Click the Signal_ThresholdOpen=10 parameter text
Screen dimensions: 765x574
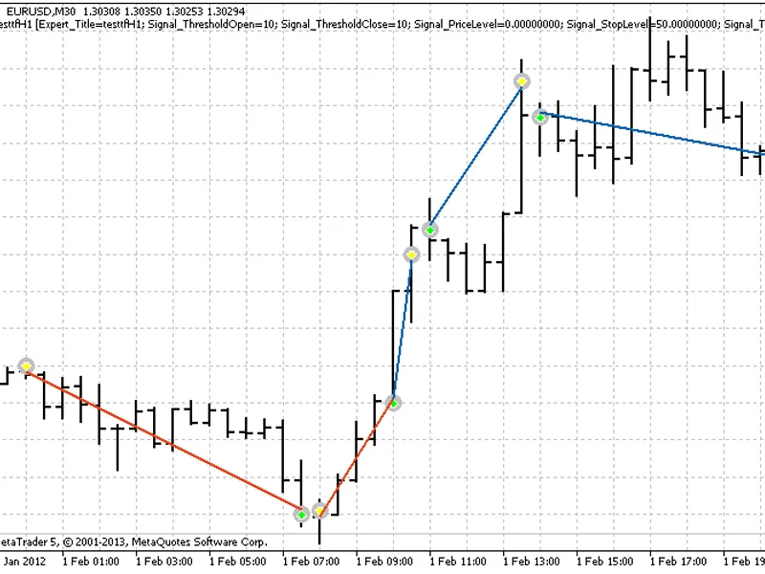pyautogui.click(x=213, y=24)
